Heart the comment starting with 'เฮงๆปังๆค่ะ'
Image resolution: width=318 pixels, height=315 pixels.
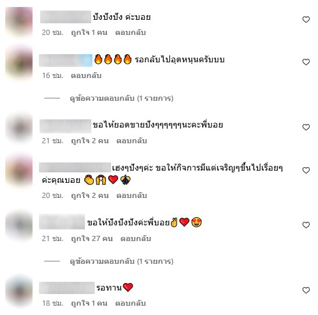306,170
